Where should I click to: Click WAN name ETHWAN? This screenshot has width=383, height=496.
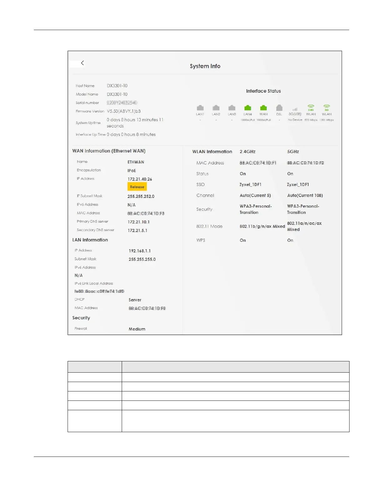pyautogui.click(x=136, y=162)
